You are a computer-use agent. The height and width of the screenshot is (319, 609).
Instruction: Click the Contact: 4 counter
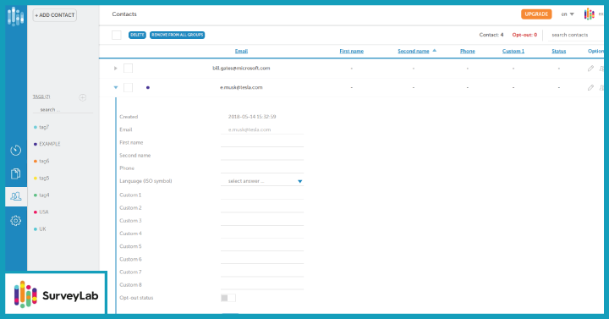pos(491,35)
